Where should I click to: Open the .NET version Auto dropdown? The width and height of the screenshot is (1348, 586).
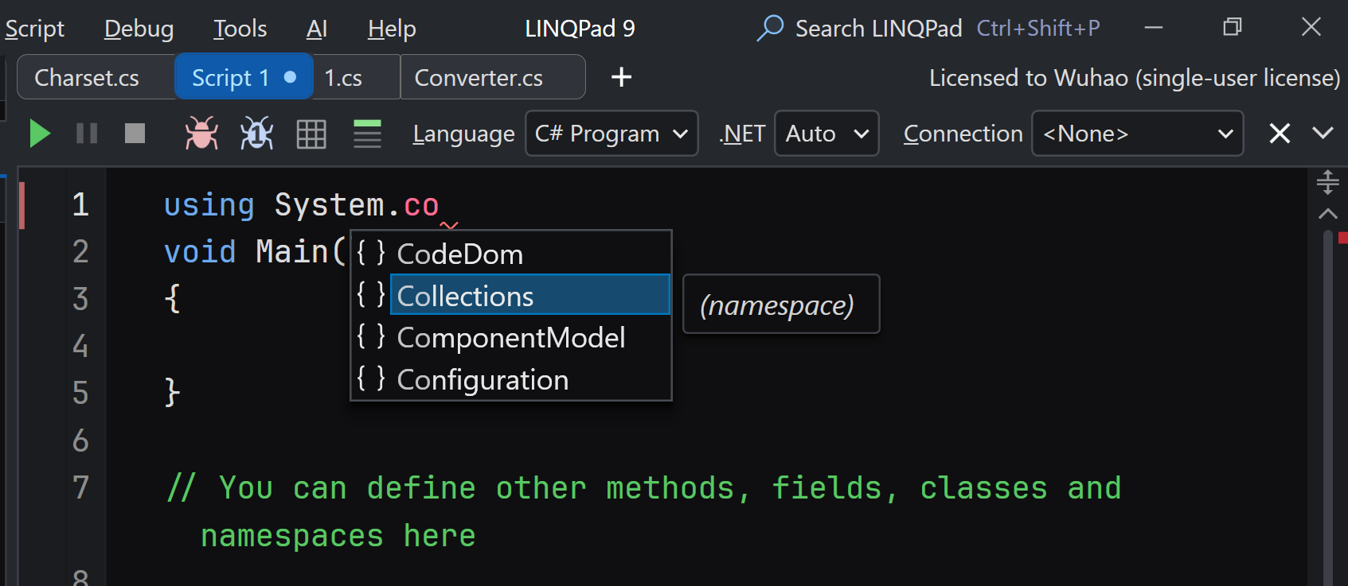click(826, 134)
